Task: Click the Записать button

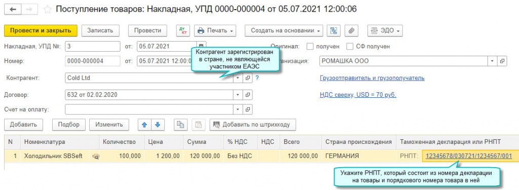Action: [x=100, y=30]
